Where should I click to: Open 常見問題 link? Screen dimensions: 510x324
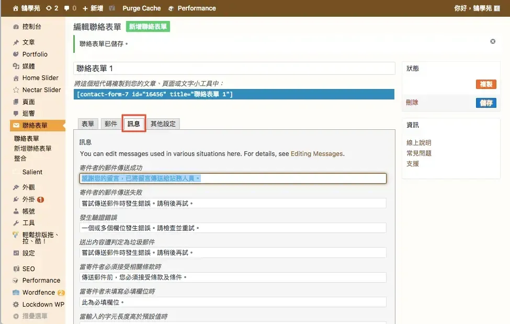click(419, 153)
